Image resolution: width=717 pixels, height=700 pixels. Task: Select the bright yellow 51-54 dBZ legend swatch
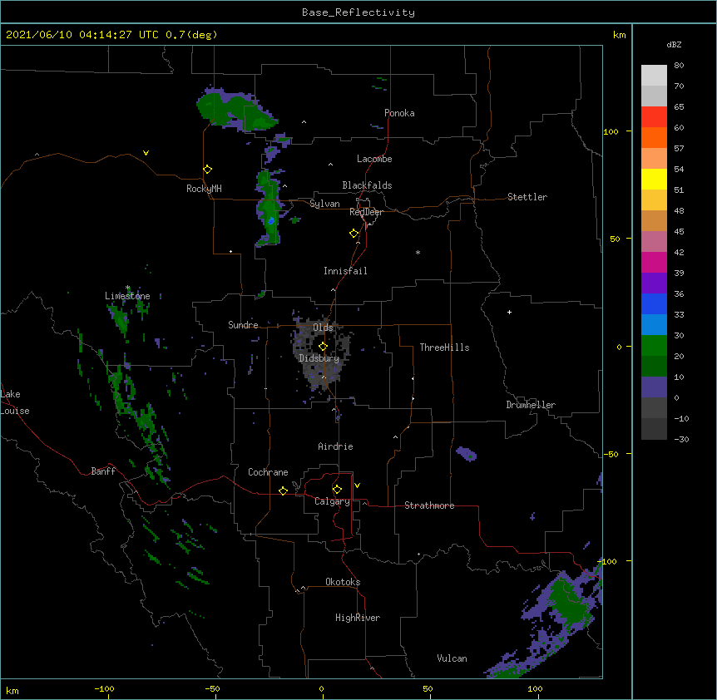(654, 179)
